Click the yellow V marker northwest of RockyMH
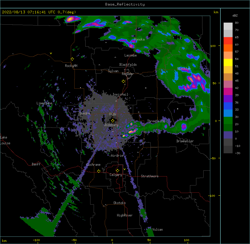Viewport: 250px width, 244px height. point(51,53)
